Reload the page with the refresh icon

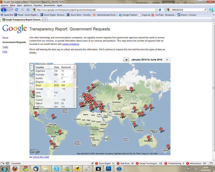click(17, 10)
